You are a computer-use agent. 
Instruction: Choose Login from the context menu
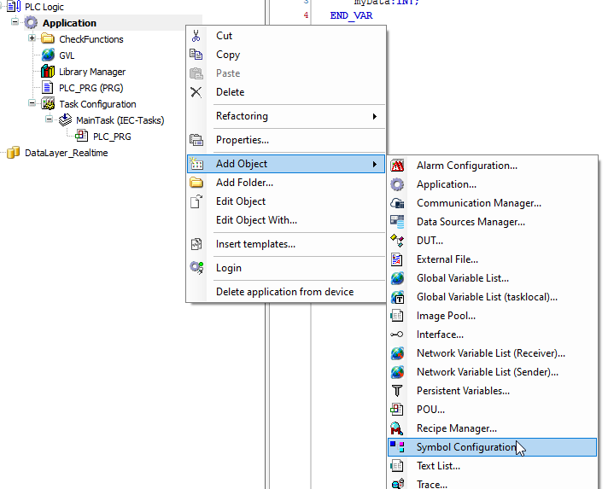pos(286,268)
